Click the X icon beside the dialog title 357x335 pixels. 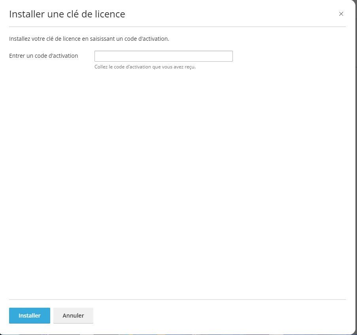click(x=341, y=14)
